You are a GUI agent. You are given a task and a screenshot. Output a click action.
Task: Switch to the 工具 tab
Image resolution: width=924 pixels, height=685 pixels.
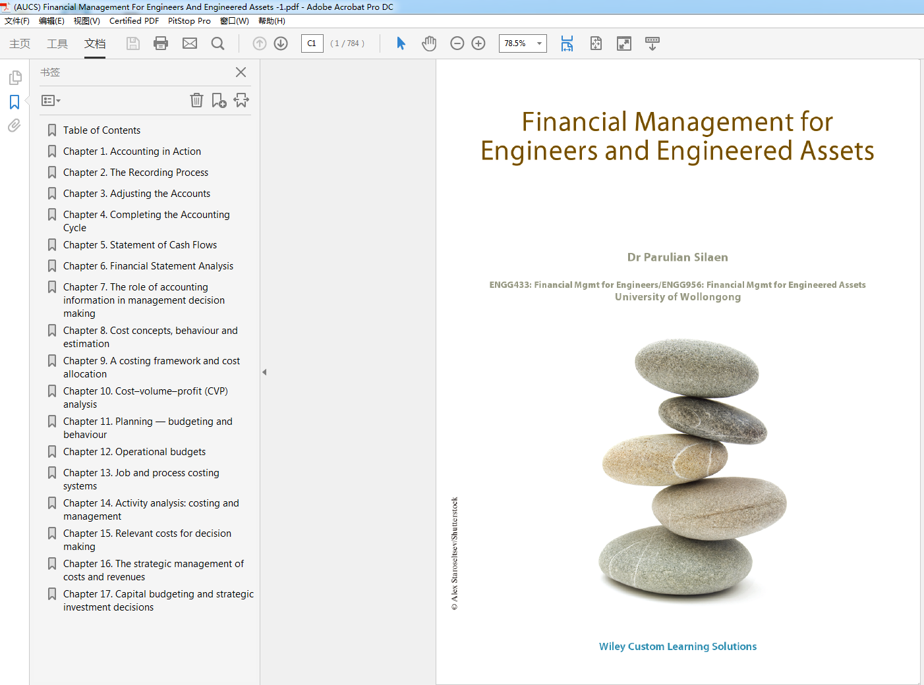pos(57,43)
